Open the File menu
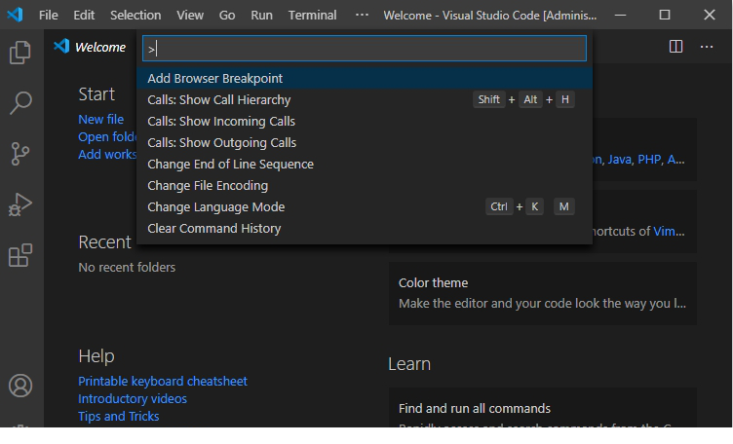This screenshot has height=444, width=733. (48, 15)
